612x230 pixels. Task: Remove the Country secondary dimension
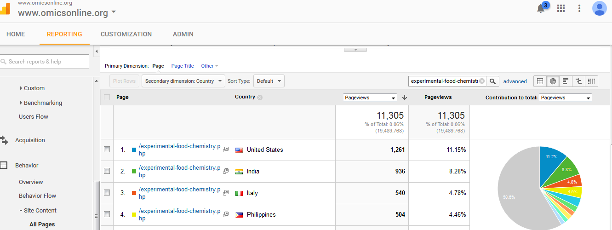pyautogui.click(x=260, y=98)
